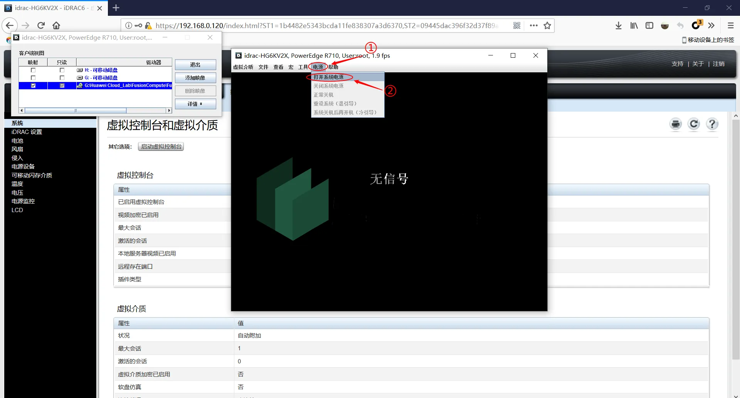Select 正常关机 menu entry
740x398 pixels.
[348, 95]
